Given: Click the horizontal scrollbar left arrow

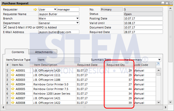Looking at the screenshot, I should [3, 107].
